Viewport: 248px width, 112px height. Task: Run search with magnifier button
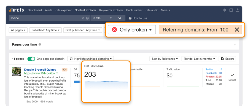[120, 18]
